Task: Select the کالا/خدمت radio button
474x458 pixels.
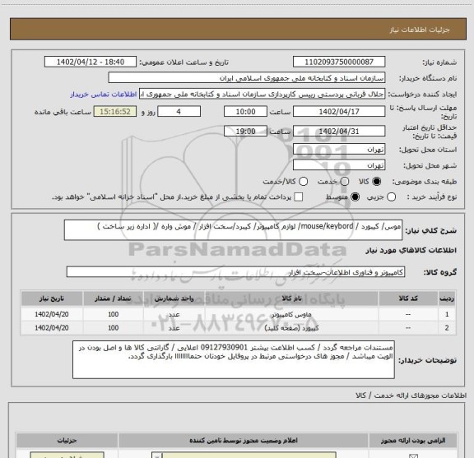Action: coord(303,181)
